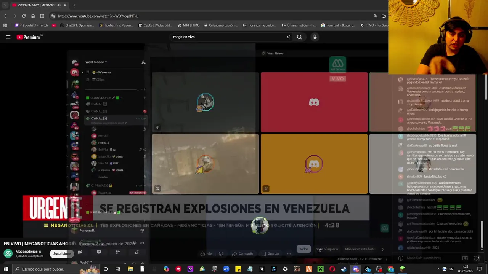
Task: Mute the tab via speaker icon
Action: (59, 5)
